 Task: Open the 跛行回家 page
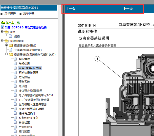pyautogui.click(x=24, y=131)
